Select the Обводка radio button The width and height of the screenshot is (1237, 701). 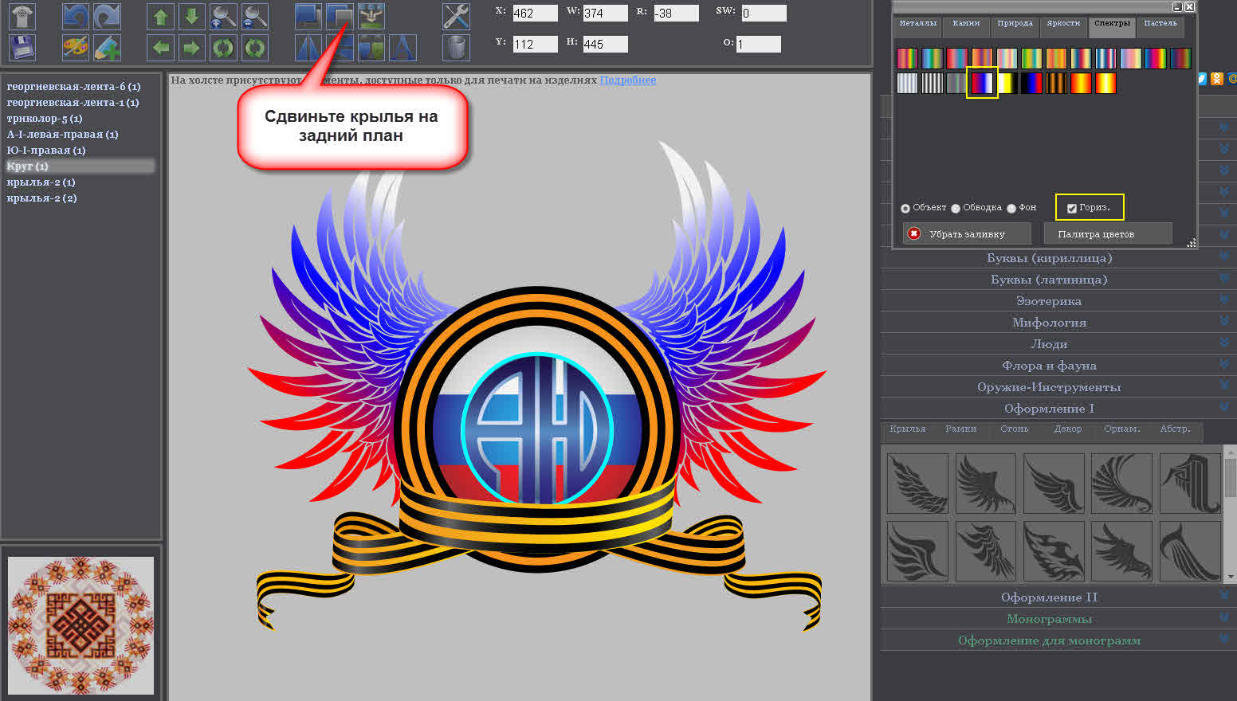(956, 208)
